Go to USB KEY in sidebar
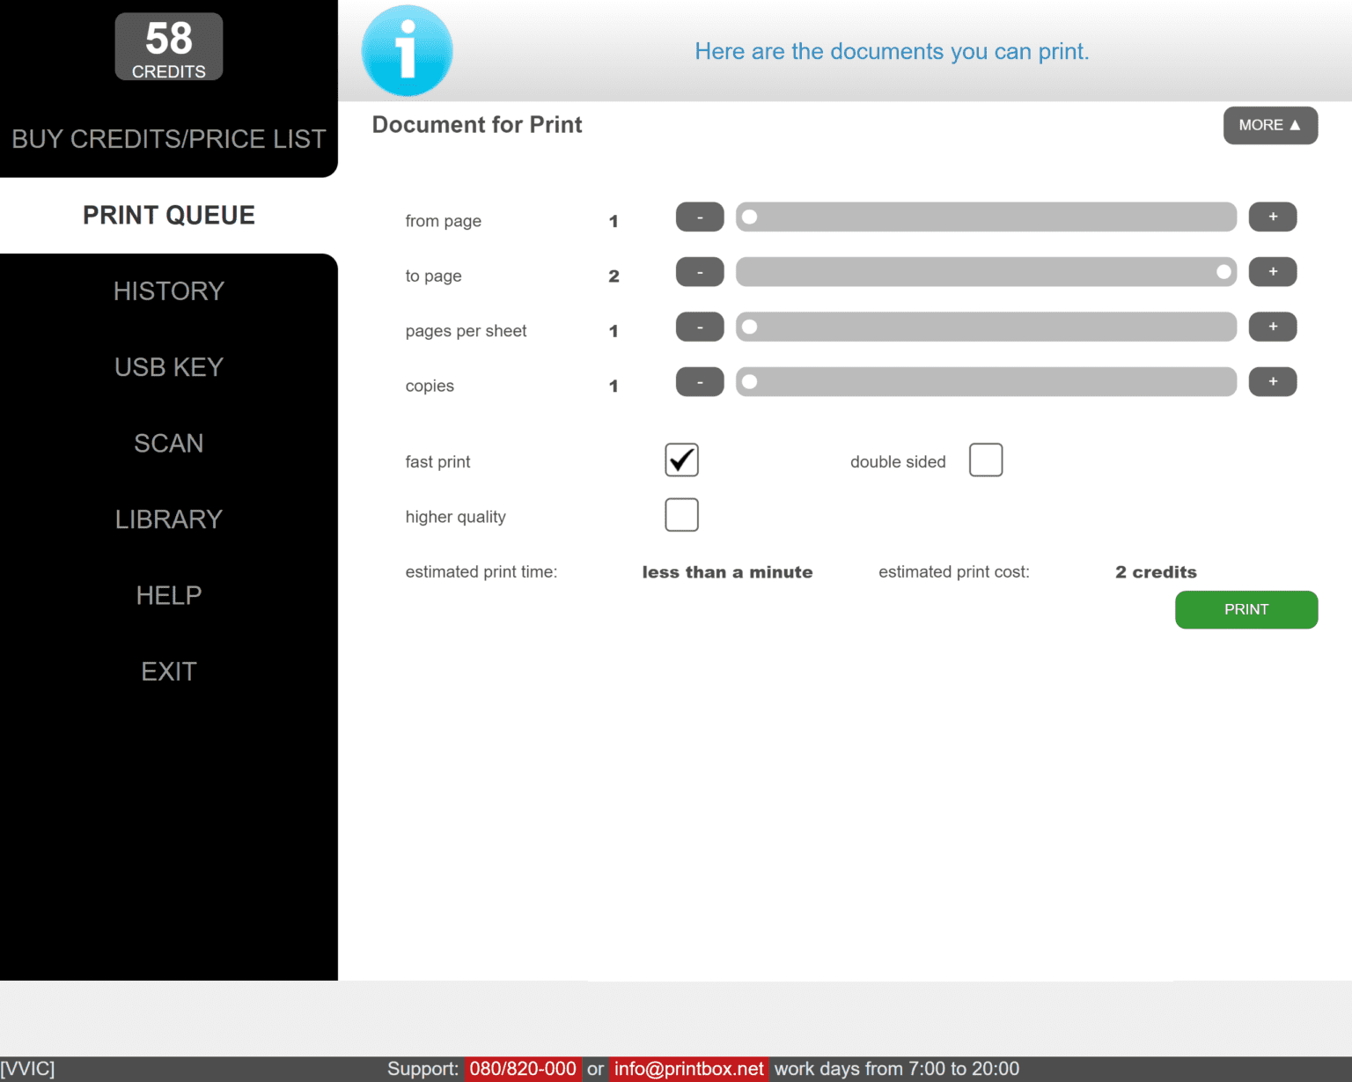 168,367
